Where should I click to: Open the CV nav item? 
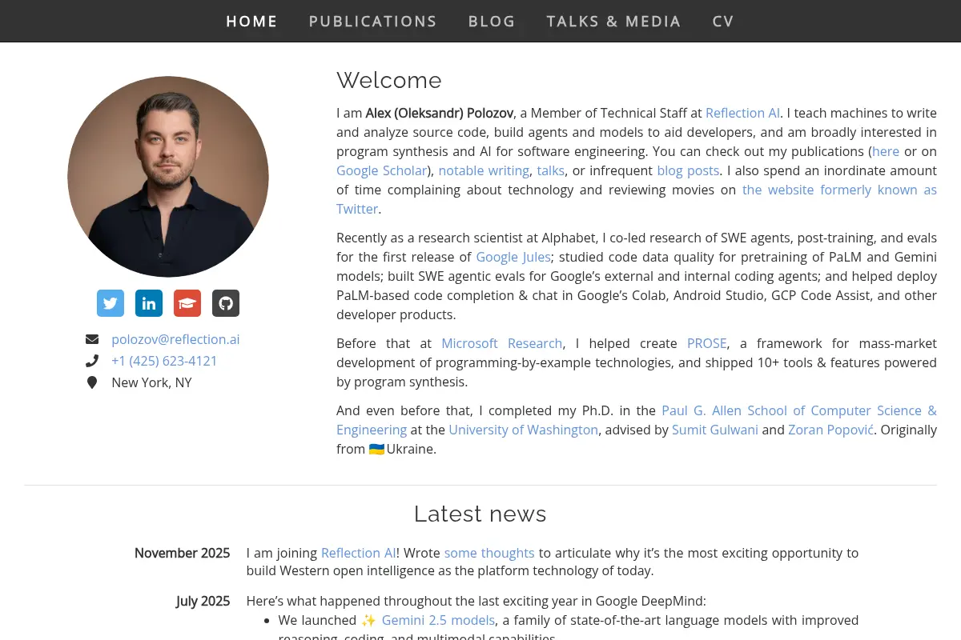(x=723, y=22)
